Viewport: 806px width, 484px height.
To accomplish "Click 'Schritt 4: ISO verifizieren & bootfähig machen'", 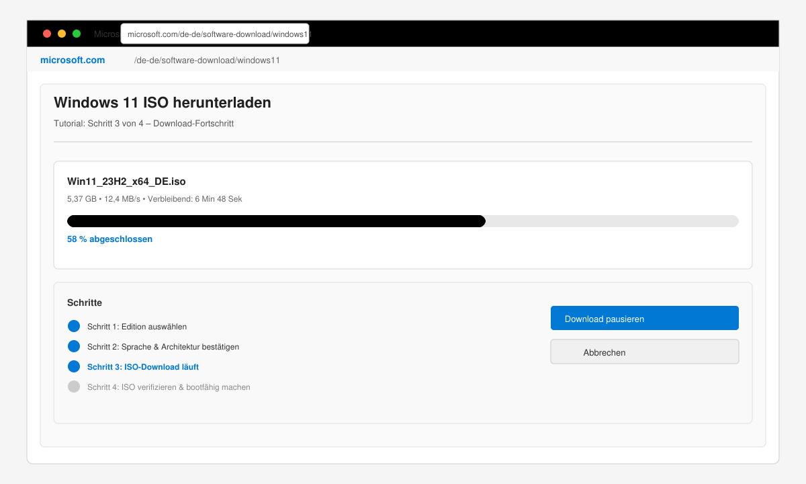I will tap(169, 387).
